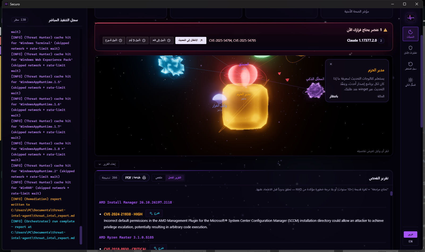The width and height of the screenshot is (425, 252).
Task: Click the Claude 1.17377.2.0 item text
Action: 362,40
